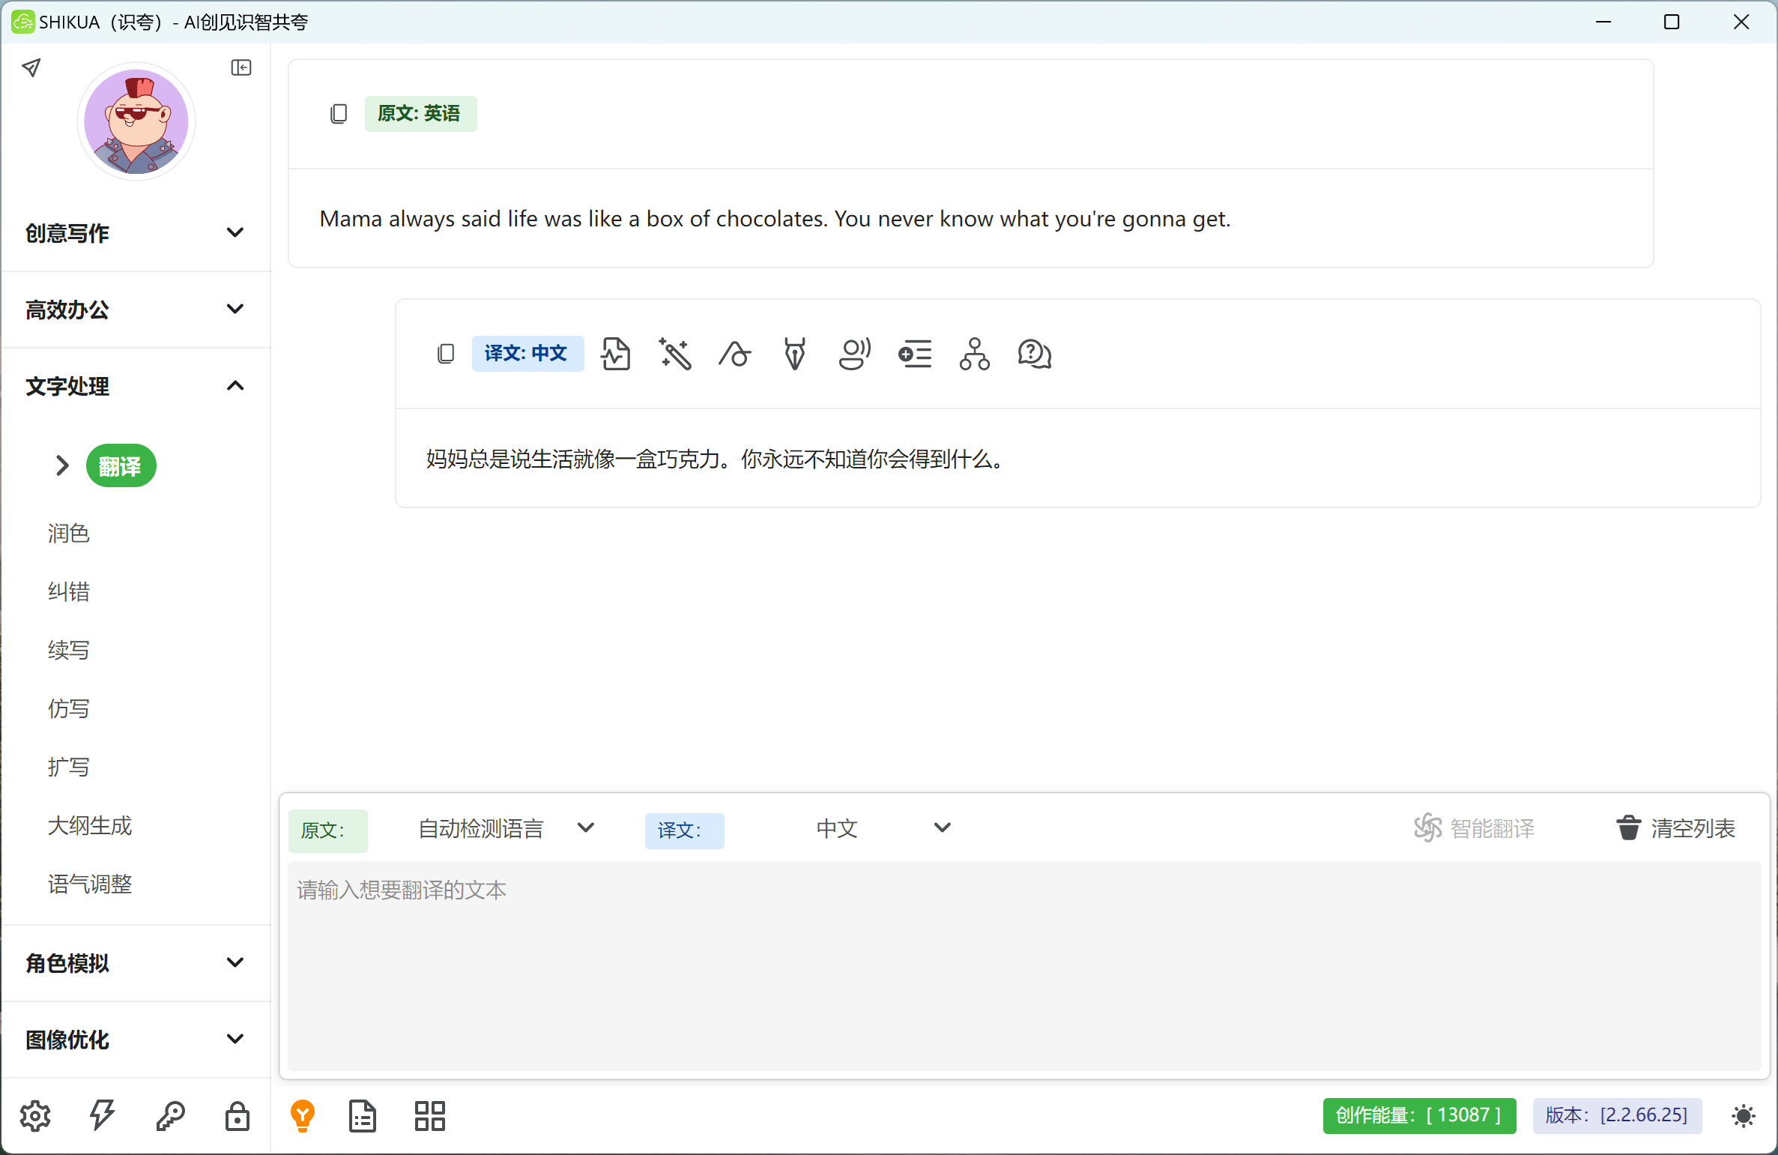Select the 仿写 menu item
1778x1155 pixels.
(68, 709)
